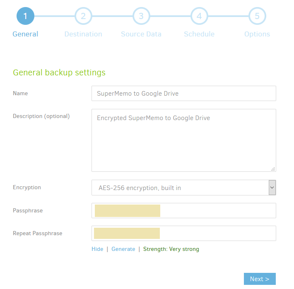Click inside the Description text area

pyautogui.click(x=184, y=140)
